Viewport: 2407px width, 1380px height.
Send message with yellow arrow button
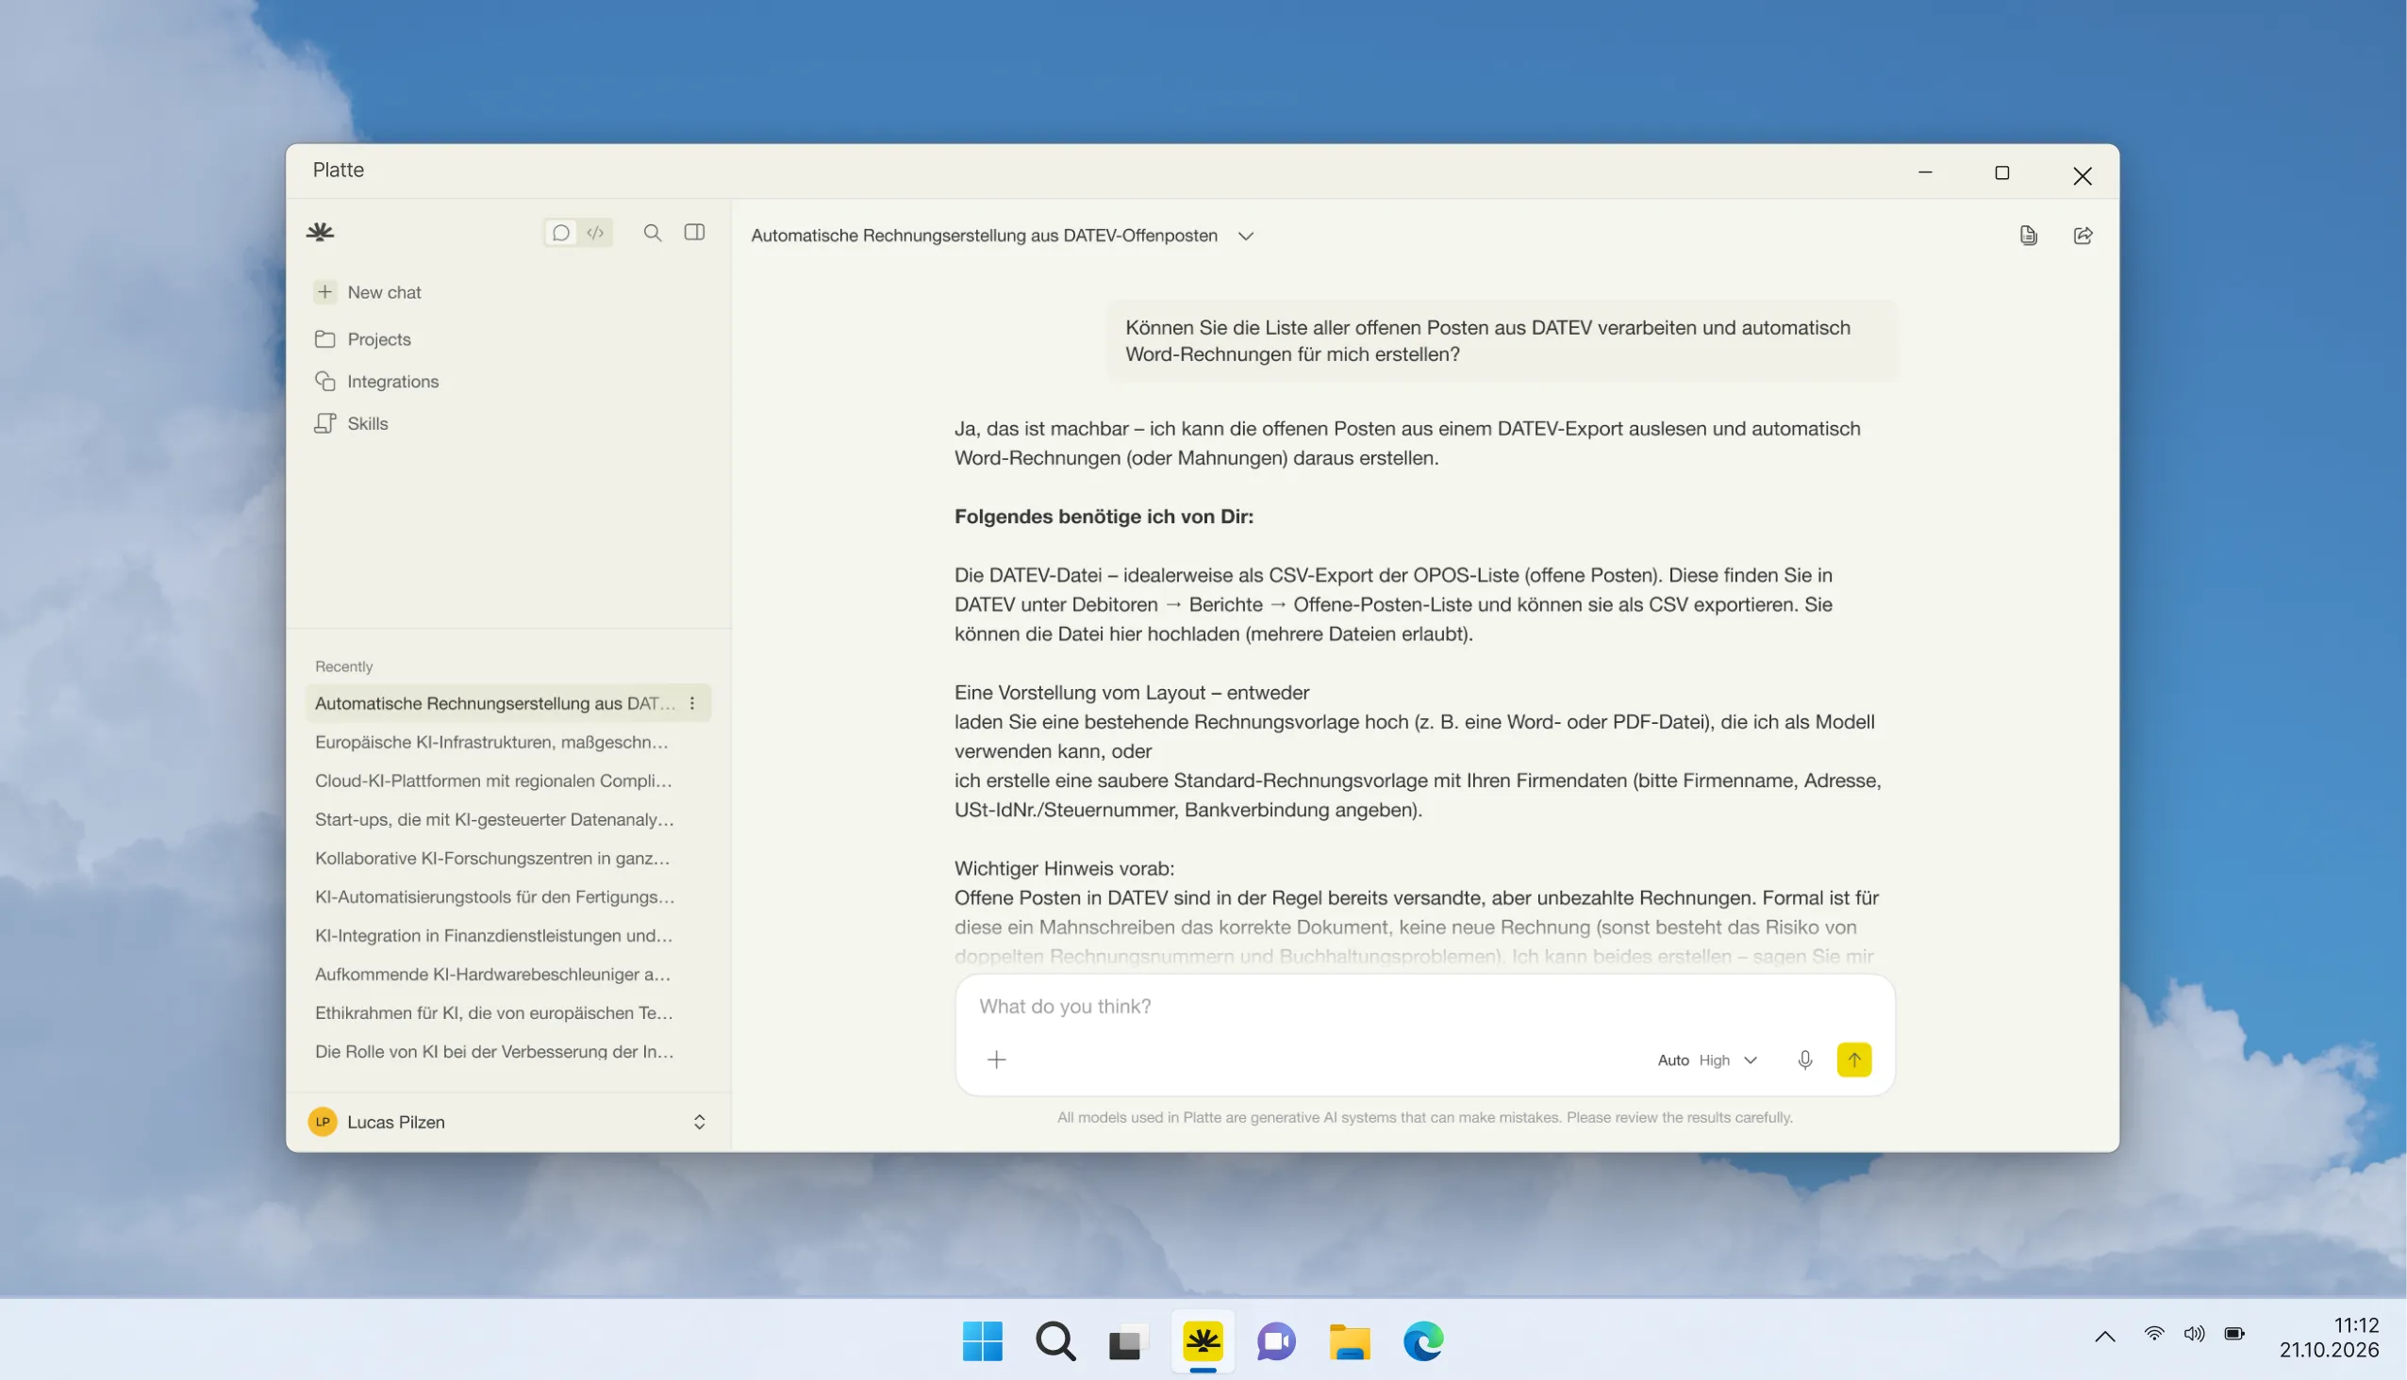[1854, 1060]
